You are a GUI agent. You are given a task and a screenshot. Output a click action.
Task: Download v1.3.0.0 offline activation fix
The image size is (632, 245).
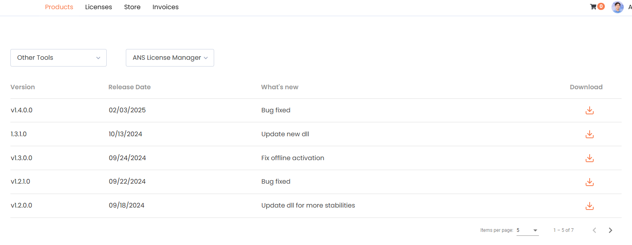(589, 158)
